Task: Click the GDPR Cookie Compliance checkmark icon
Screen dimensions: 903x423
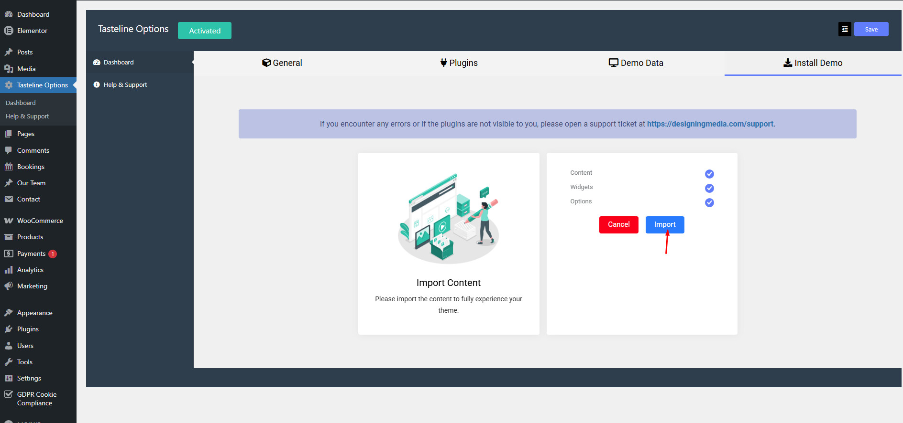Action: 9,394
